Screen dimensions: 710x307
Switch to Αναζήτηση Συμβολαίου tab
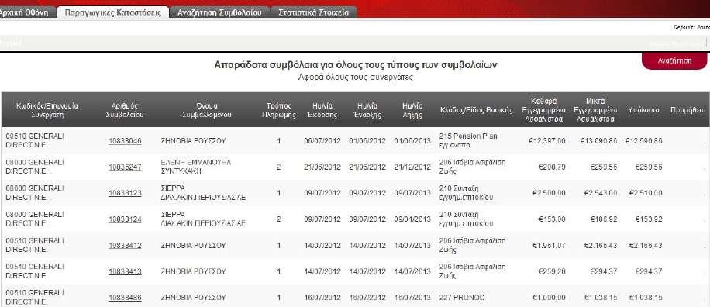coord(219,12)
